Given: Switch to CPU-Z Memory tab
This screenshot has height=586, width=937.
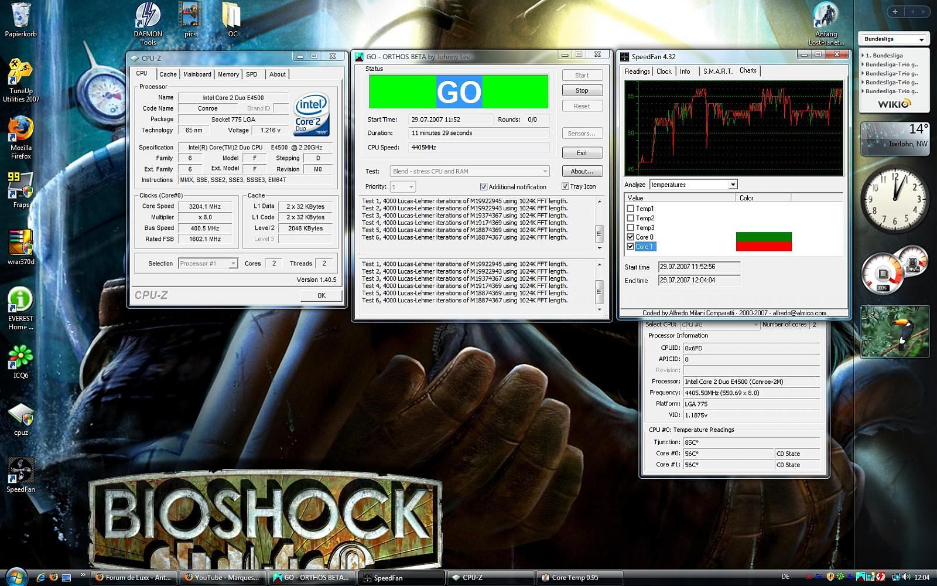Looking at the screenshot, I should [228, 74].
